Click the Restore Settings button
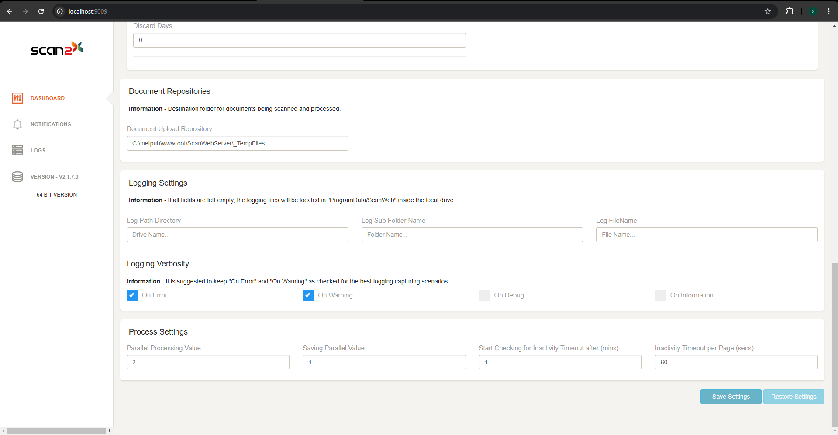The width and height of the screenshot is (838, 435). pyautogui.click(x=793, y=397)
